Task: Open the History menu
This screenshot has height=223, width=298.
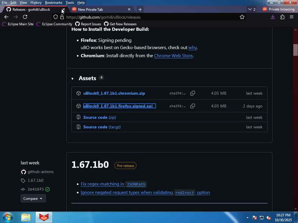Action: [x=36, y=2]
